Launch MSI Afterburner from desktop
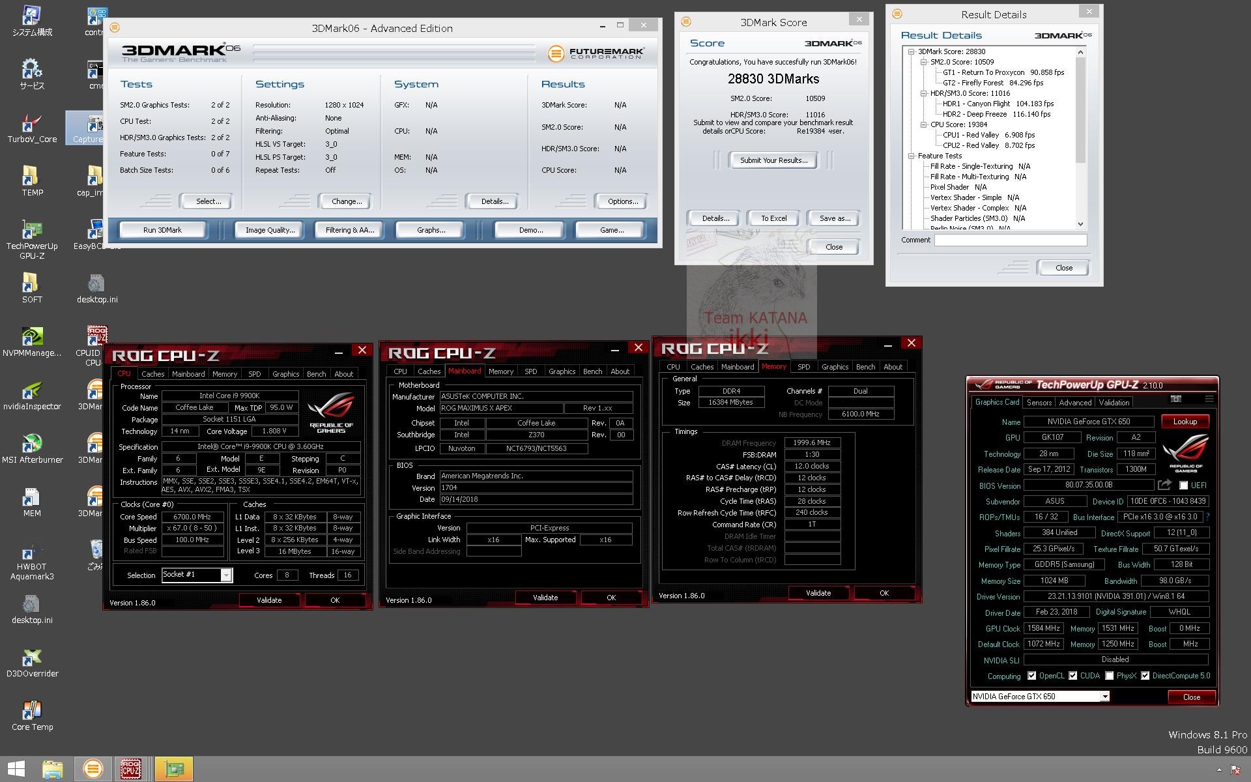Viewport: 1251px width, 782px height. pos(32,448)
